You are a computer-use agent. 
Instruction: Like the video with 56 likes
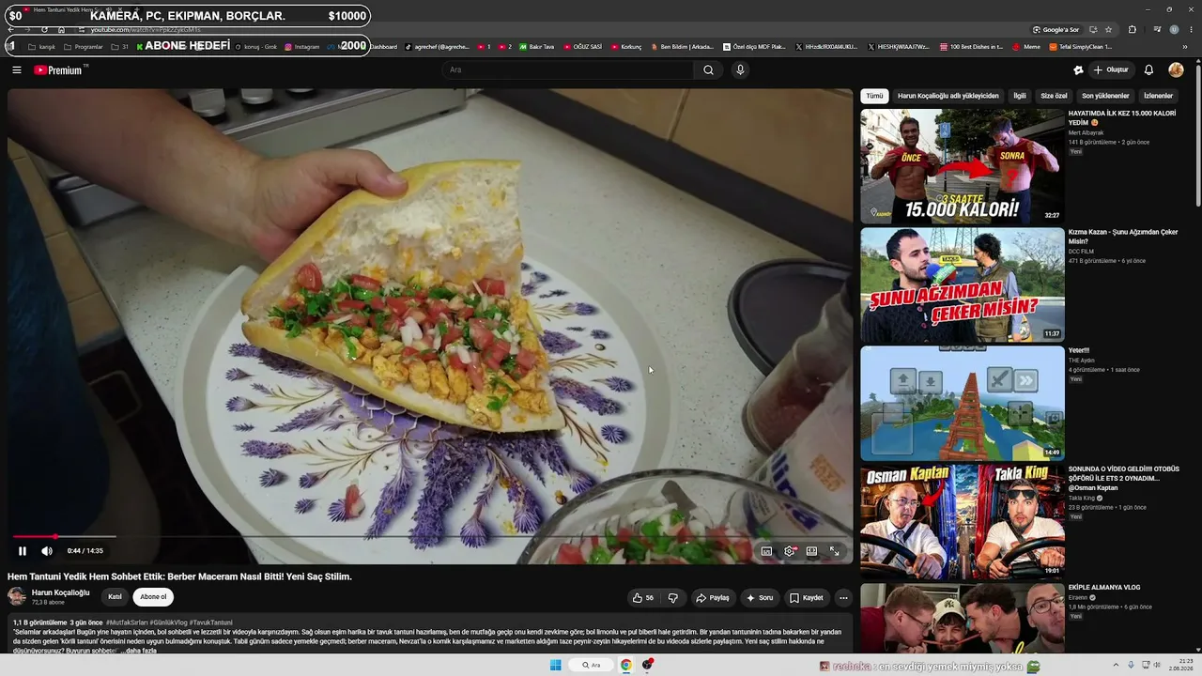coord(643,597)
